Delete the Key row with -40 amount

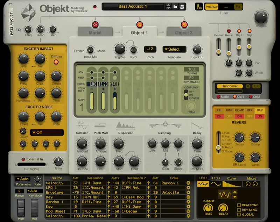click(188, 207)
